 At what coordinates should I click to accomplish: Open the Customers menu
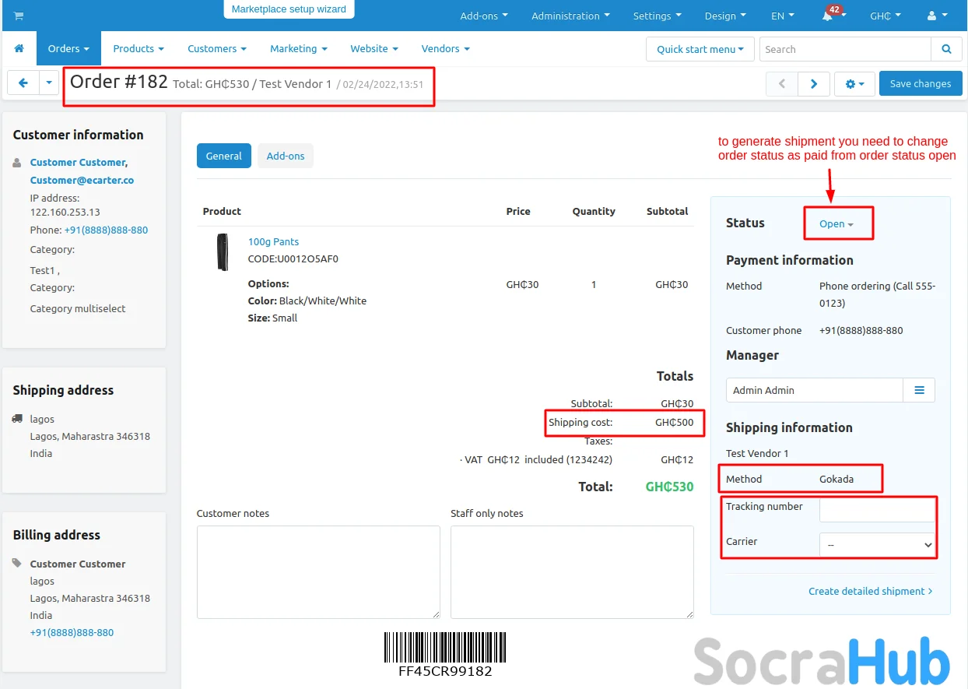(x=217, y=48)
